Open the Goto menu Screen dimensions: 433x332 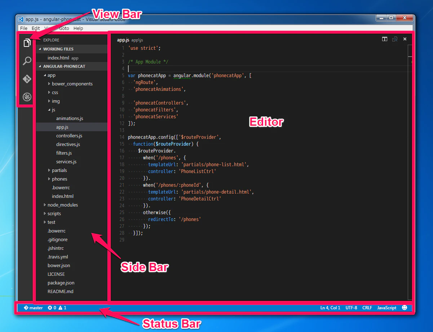[64, 28]
